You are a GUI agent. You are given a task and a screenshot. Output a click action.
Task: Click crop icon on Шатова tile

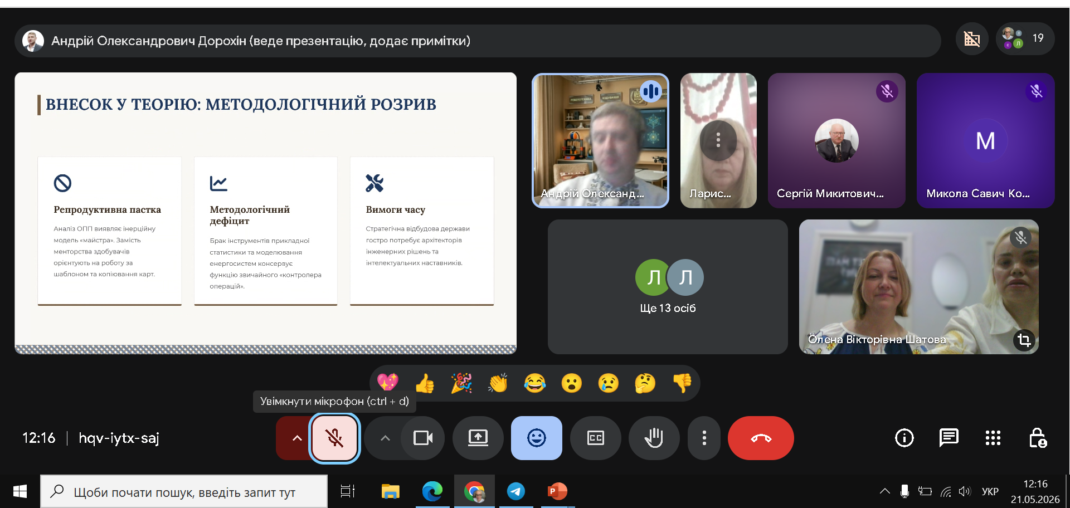tap(1024, 340)
